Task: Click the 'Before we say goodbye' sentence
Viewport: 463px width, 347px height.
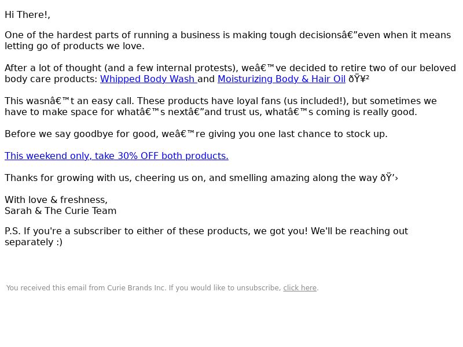Action: coord(196,134)
